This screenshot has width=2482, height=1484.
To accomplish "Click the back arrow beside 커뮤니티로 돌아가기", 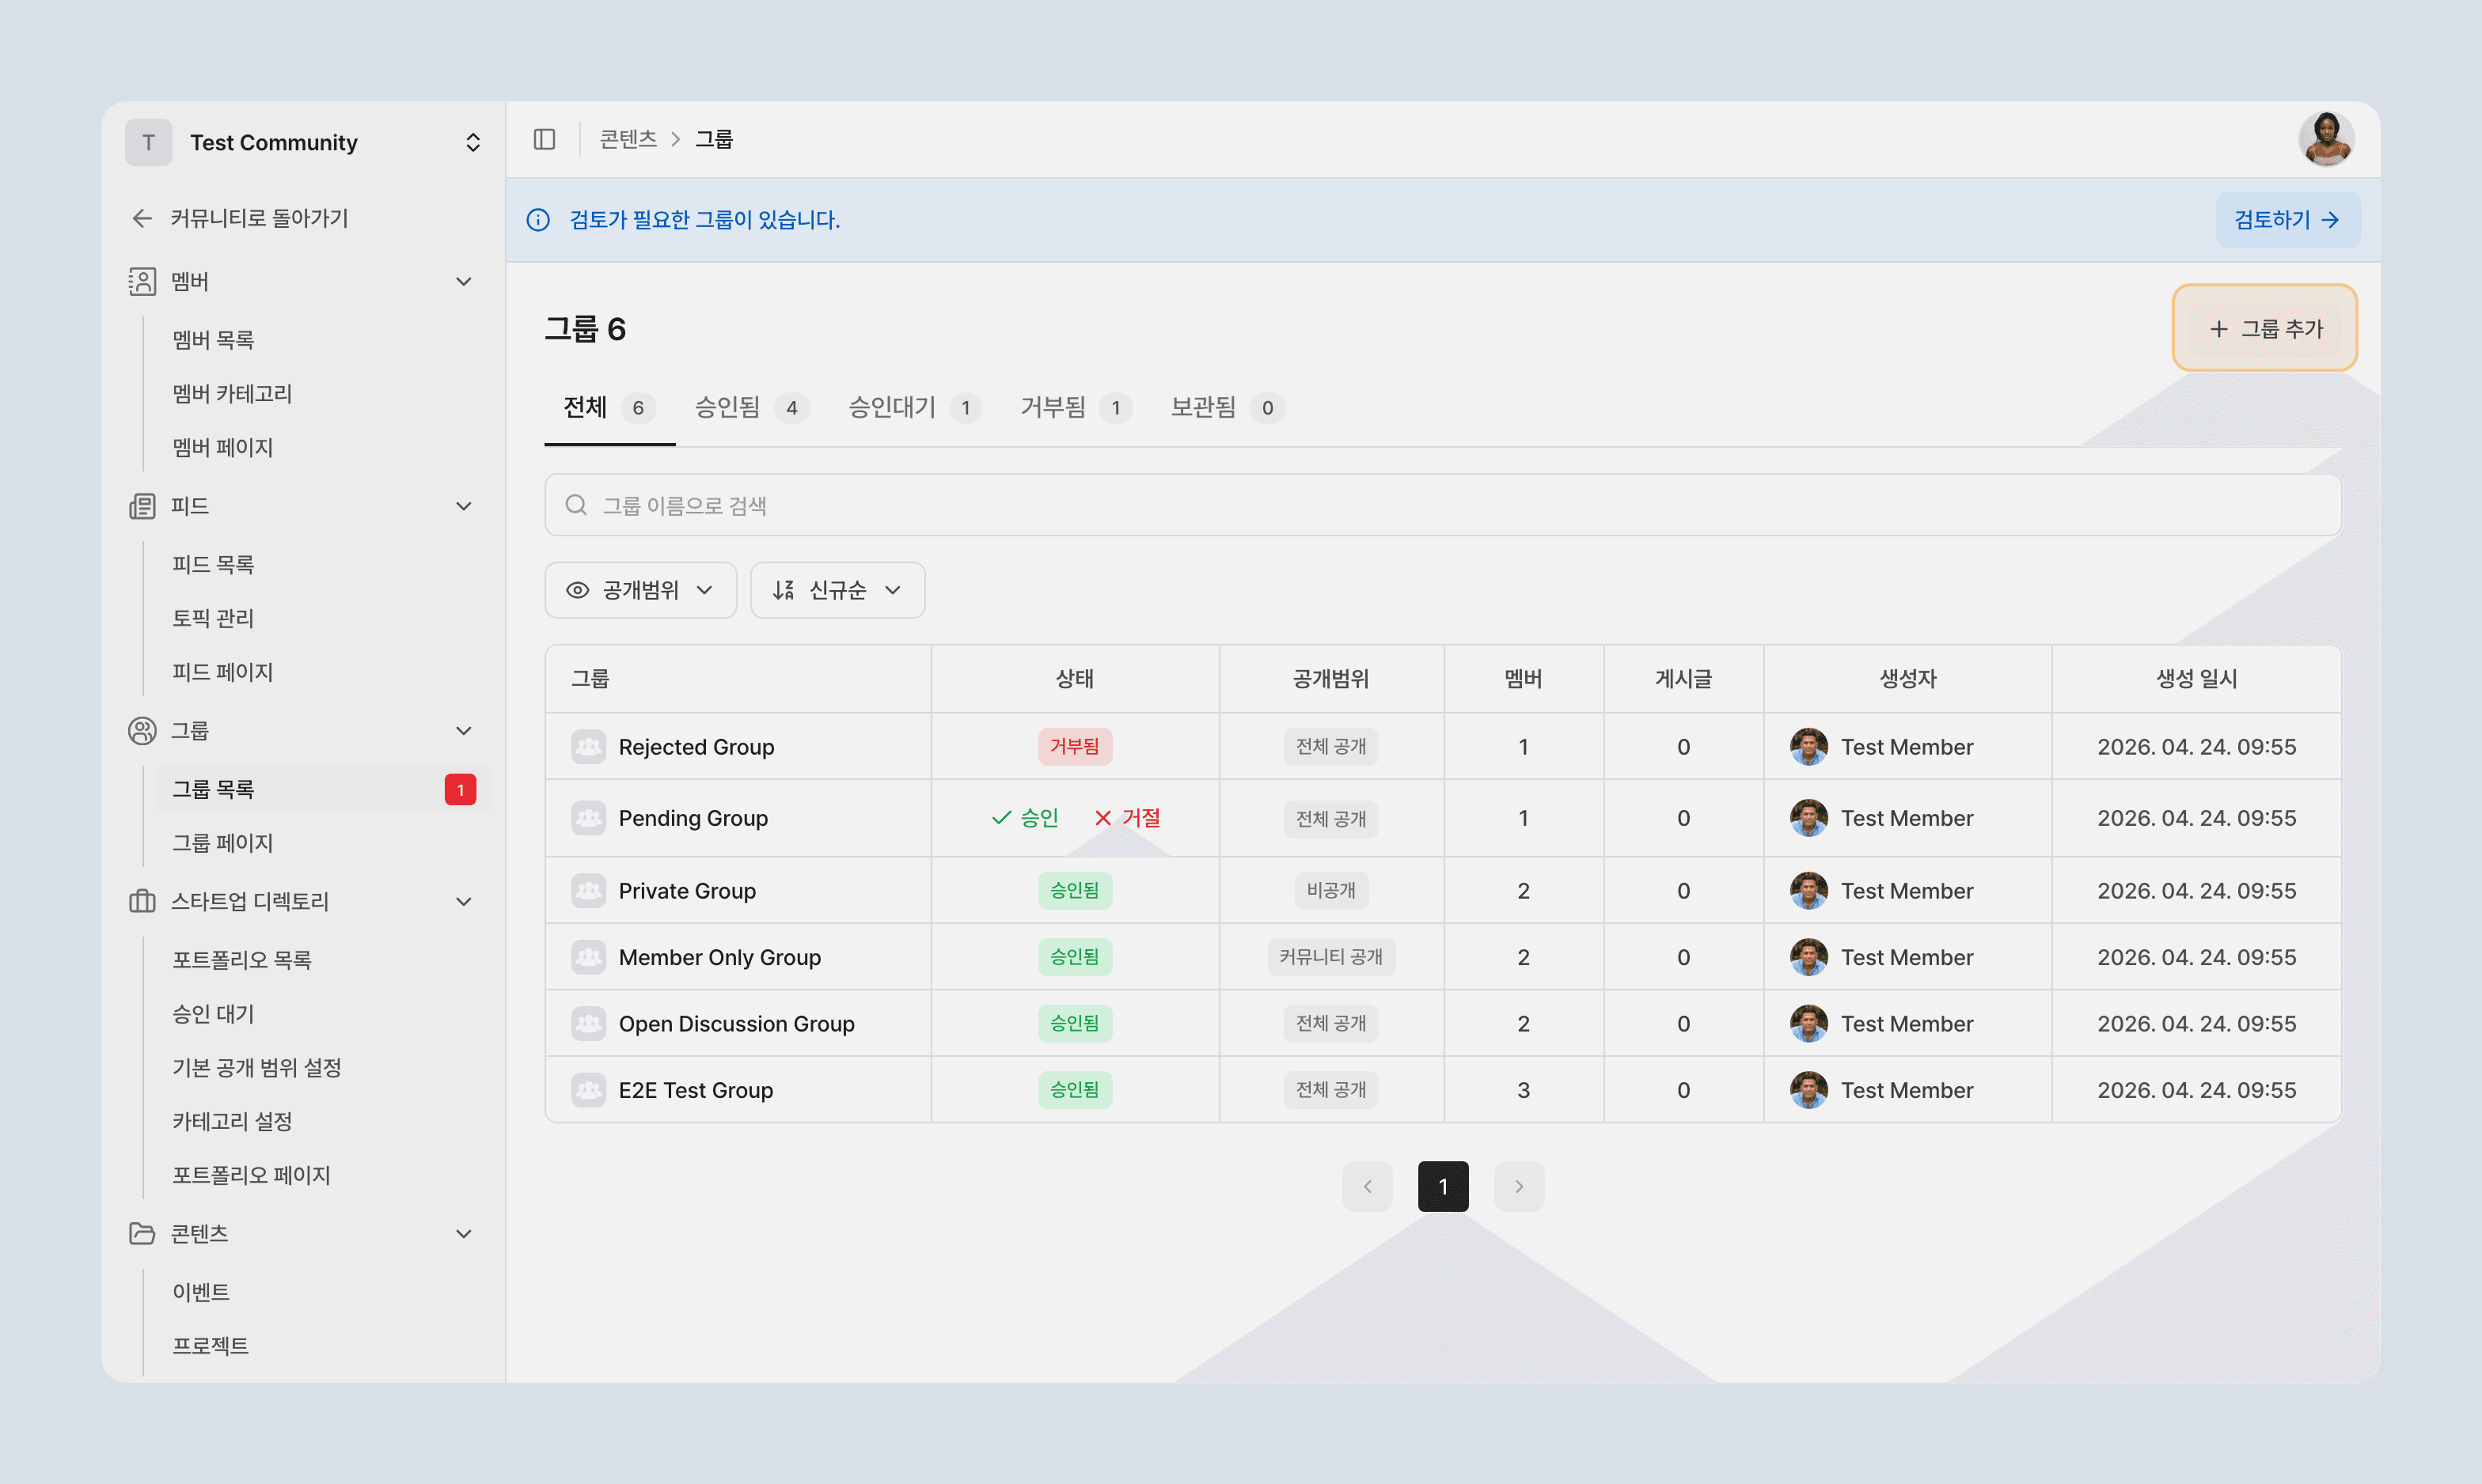I will [x=142, y=218].
